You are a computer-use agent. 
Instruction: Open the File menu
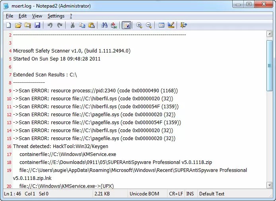coord(10,16)
